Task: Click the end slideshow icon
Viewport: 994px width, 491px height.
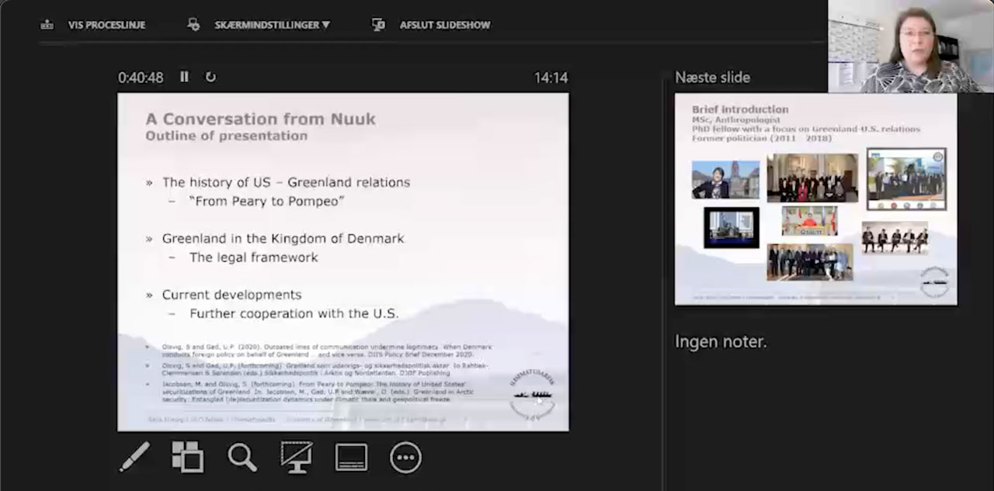Action: (379, 25)
